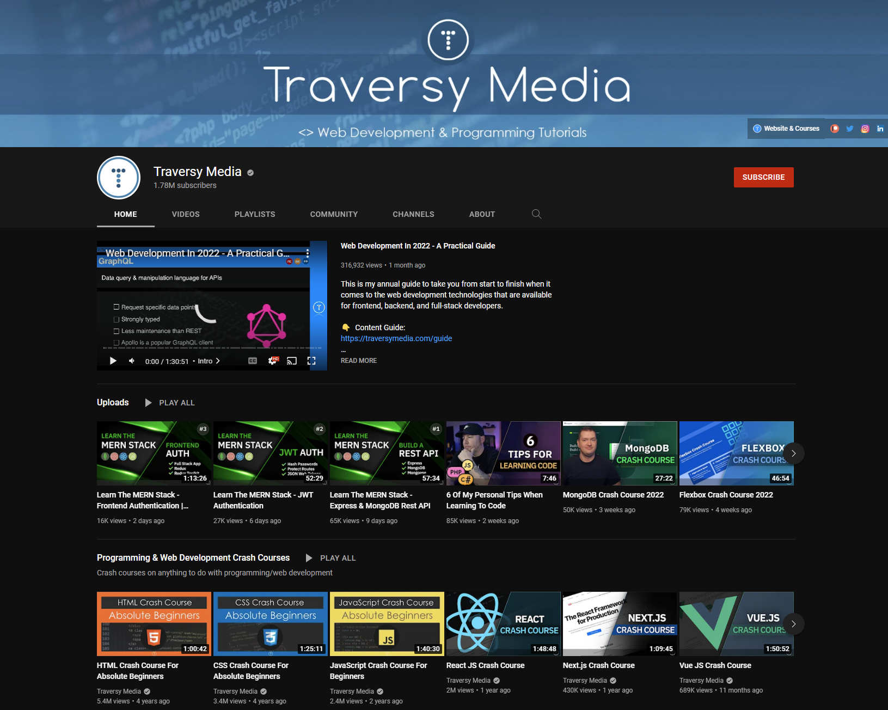Click the Traversy Media channel avatar
Screen dimensions: 888x710
(x=119, y=178)
